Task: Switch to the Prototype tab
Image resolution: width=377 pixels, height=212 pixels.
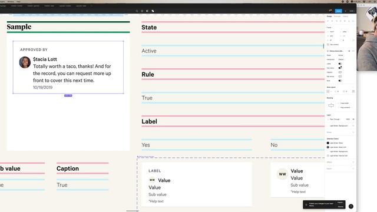Action: (x=337, y=16)
